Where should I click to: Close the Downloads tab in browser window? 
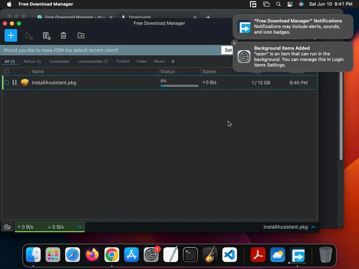[x=195, y=17]
